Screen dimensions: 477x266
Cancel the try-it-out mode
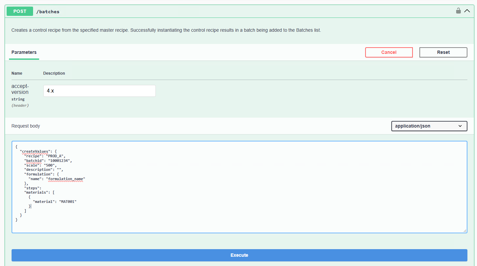[389, 52]
